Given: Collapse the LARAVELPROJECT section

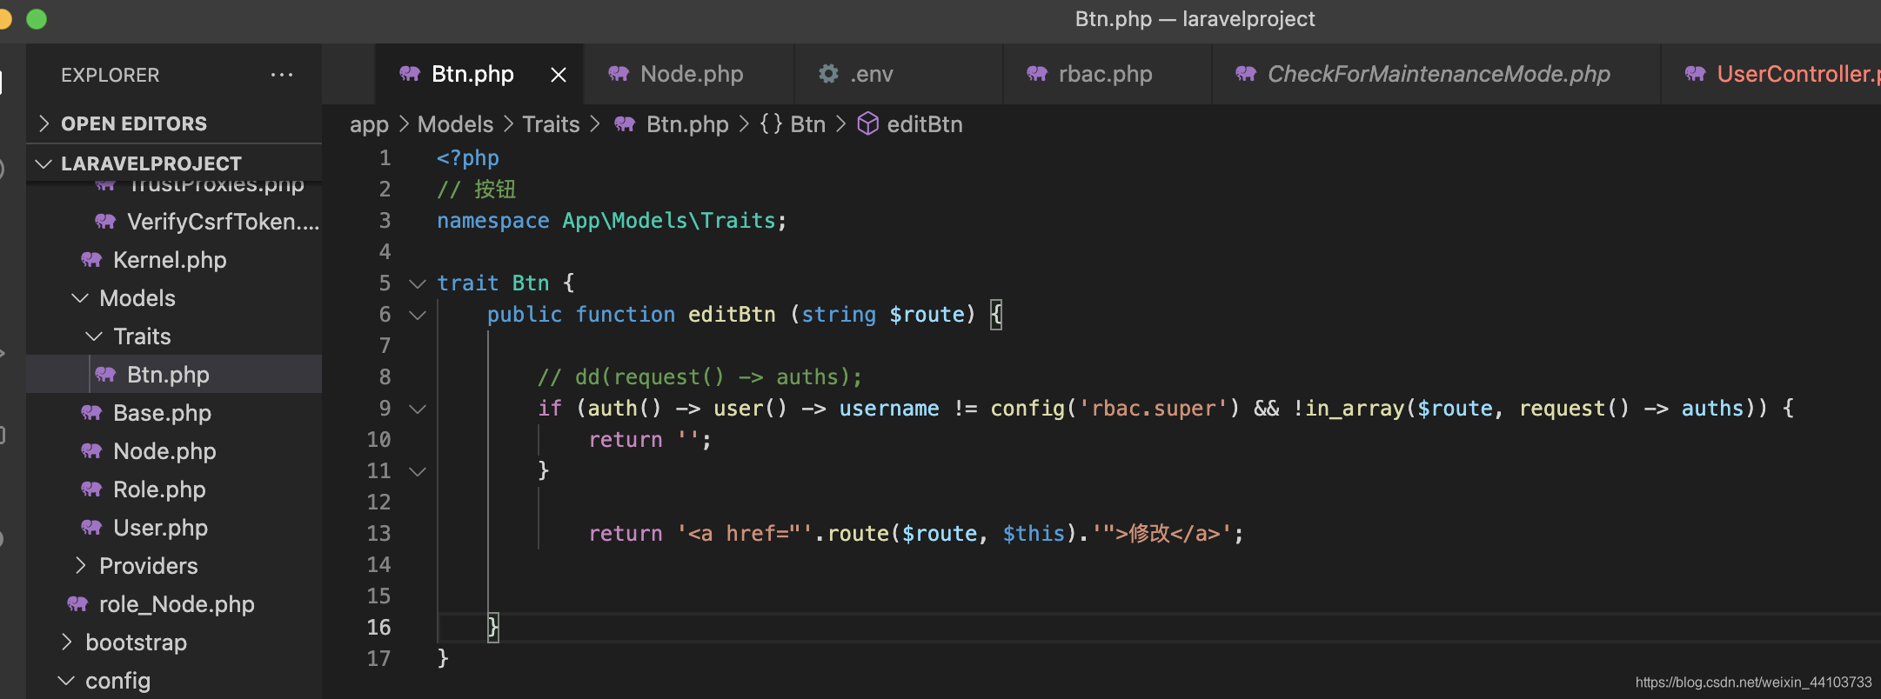Looking at the screenshot, I should tap(174, 163).
